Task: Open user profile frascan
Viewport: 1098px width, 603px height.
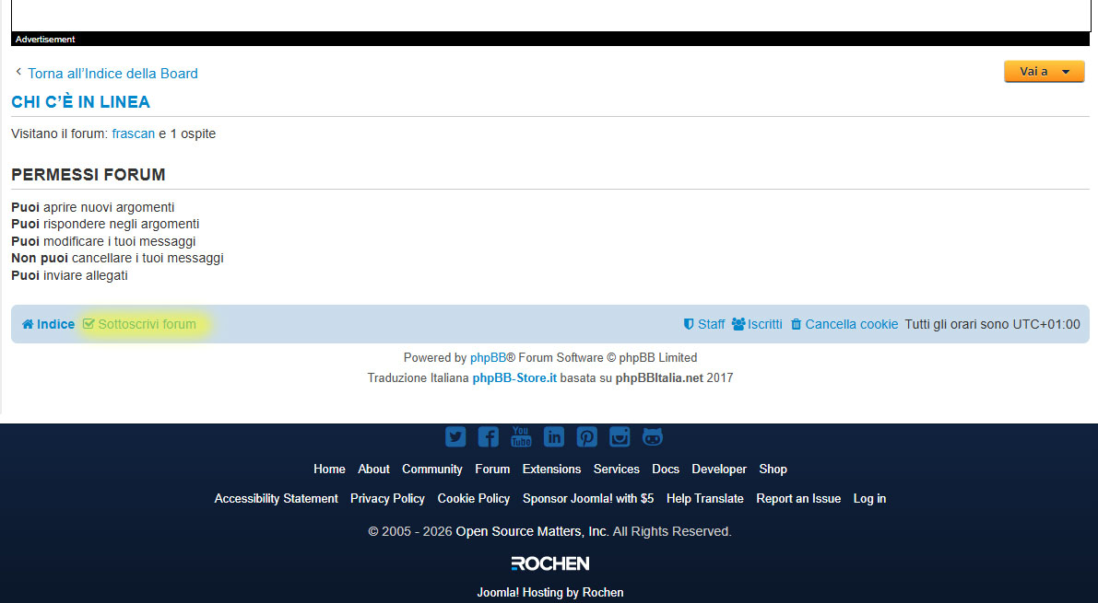Action: pos(133,133)
